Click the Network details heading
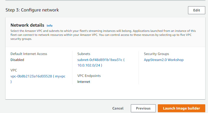This screenshot has height=113, width=208. click(x=27, y=25)
